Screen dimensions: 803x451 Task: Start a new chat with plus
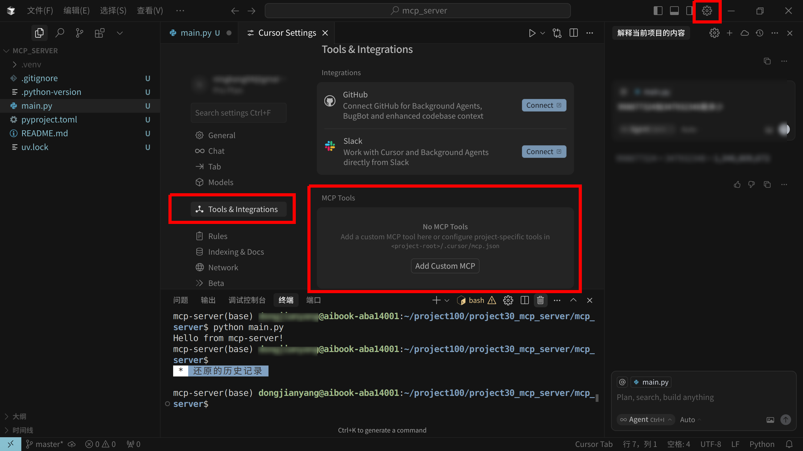[x=730, y=33]
